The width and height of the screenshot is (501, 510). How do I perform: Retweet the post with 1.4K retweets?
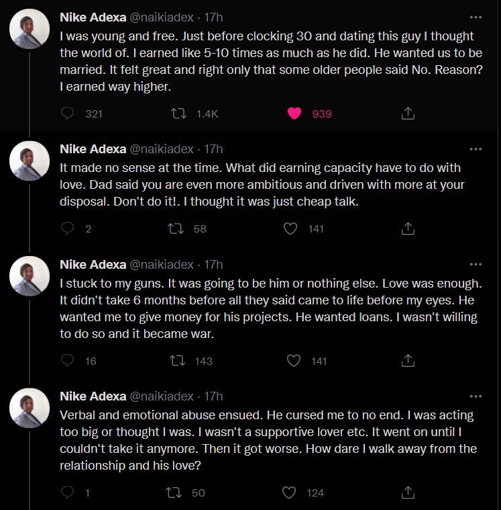[179, 114]
